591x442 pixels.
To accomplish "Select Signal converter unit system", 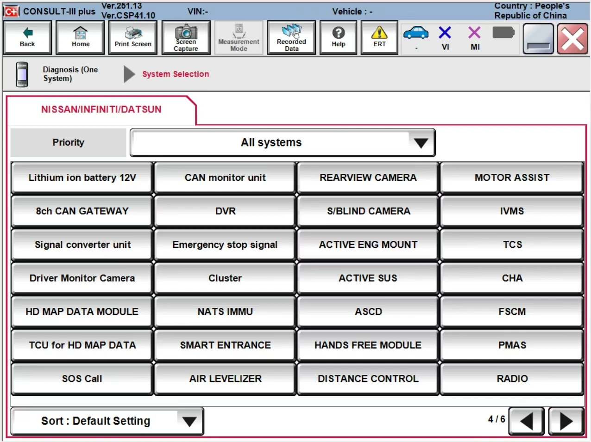I will click(x=82, y=245).
